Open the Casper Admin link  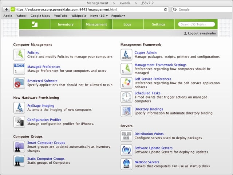146,52
